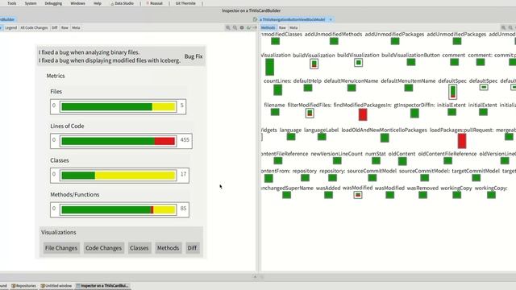Viewport: 516px width, 290px height.
Task: Select the green box under oldContent
Action: click(x=402, y=161)
